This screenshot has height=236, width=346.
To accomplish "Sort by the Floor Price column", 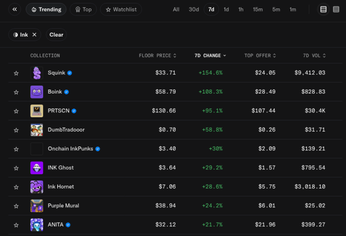I will coord(157,56).
